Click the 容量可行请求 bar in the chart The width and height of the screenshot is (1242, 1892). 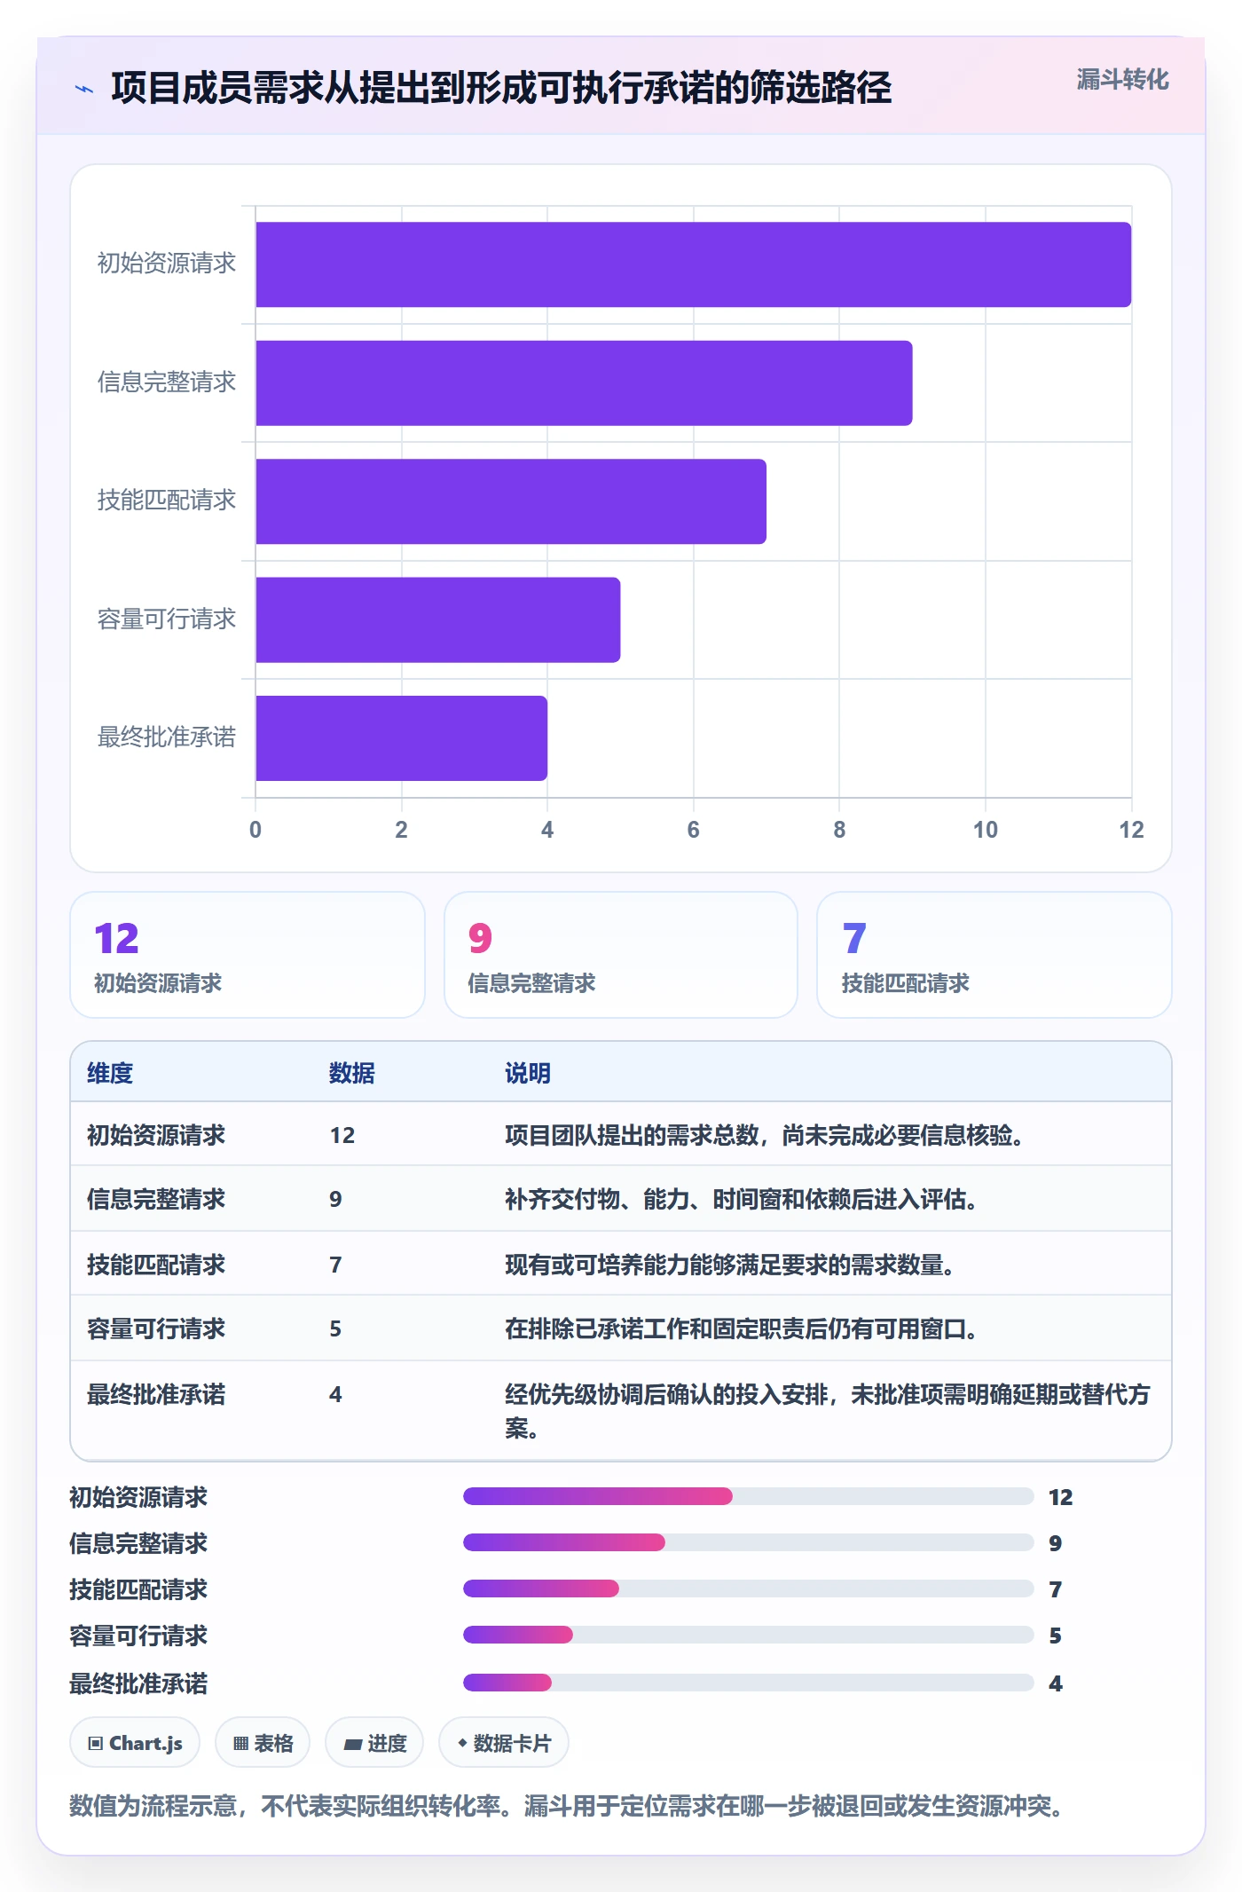click(438, 620)
